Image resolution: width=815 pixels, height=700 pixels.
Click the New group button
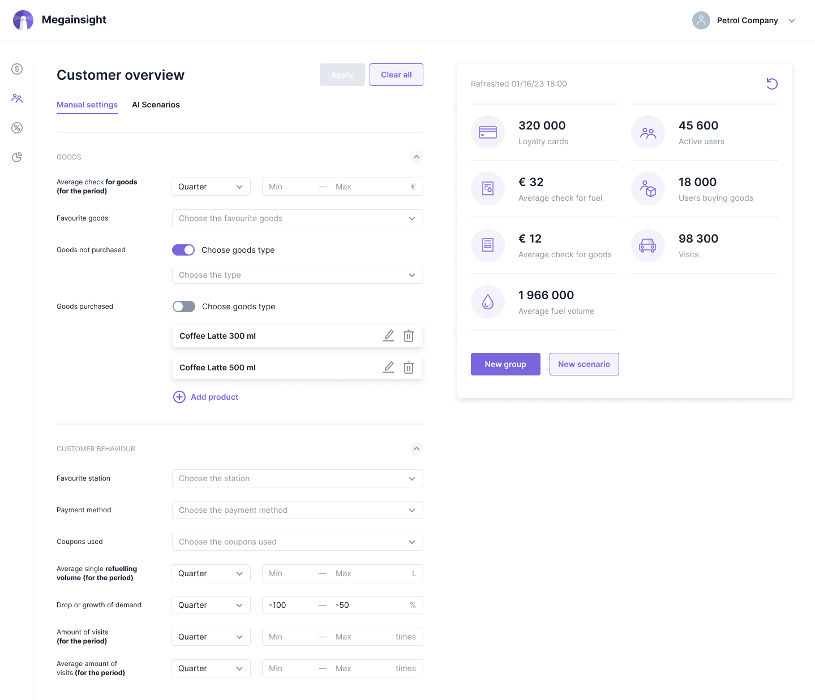(x=505, y=364)
